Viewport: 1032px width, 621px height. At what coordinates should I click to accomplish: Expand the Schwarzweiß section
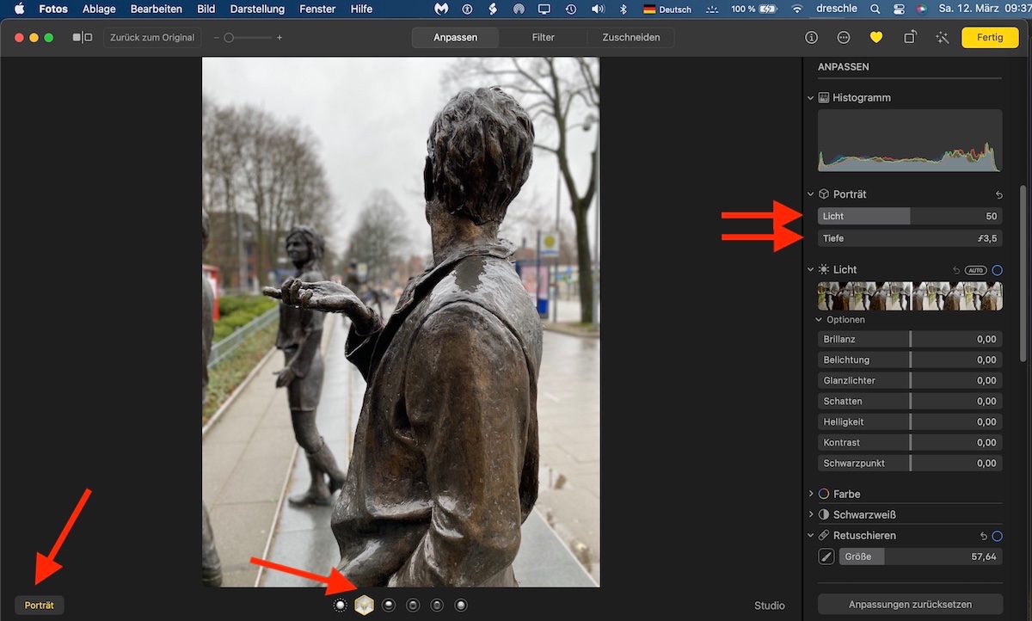[811, 514]
